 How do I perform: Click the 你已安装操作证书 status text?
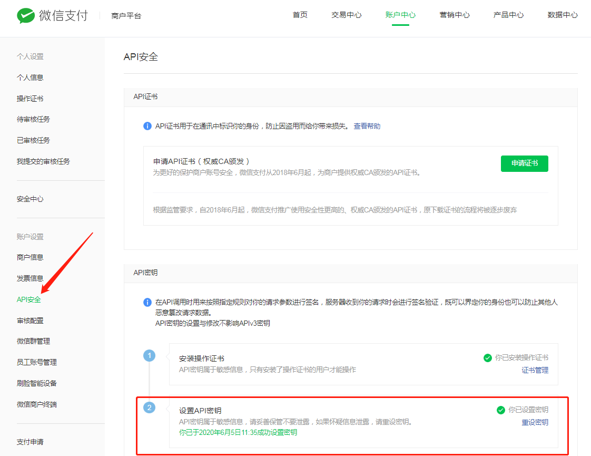[x=521, y=357]
